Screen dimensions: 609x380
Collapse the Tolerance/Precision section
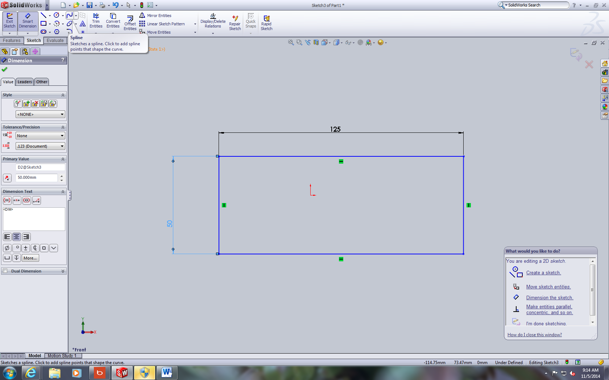[x=63, y=127]
